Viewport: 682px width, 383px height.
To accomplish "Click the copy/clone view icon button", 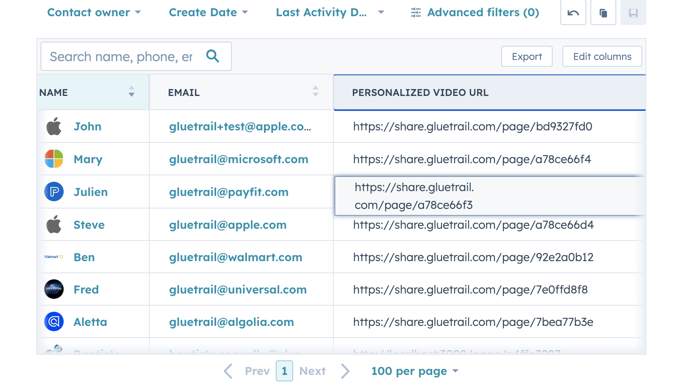I will pyautogui.click(x=603, y=13).
